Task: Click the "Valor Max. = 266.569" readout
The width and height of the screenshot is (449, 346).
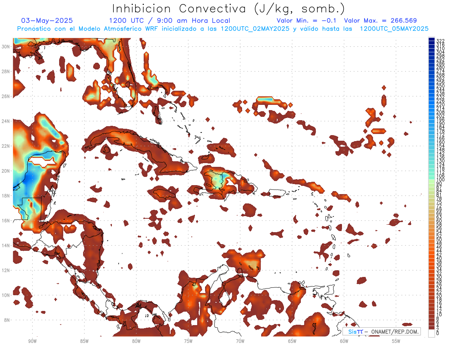Action: point(380,21)
